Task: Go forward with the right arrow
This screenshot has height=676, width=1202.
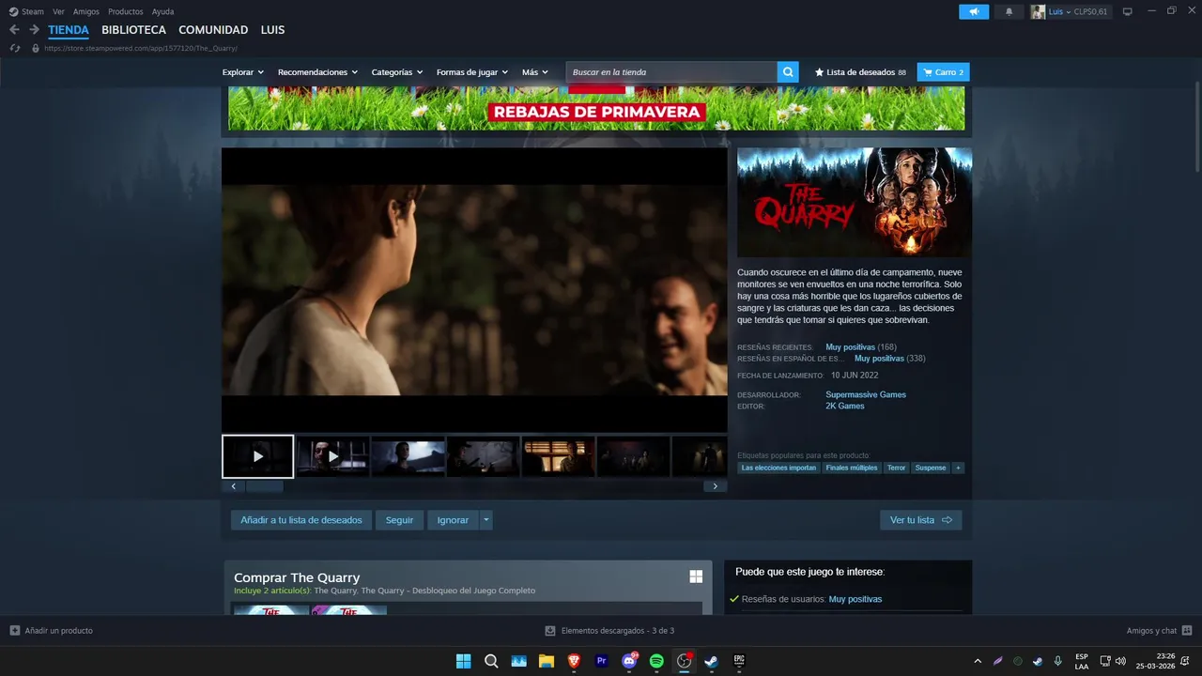Action: tap(34, 30)
